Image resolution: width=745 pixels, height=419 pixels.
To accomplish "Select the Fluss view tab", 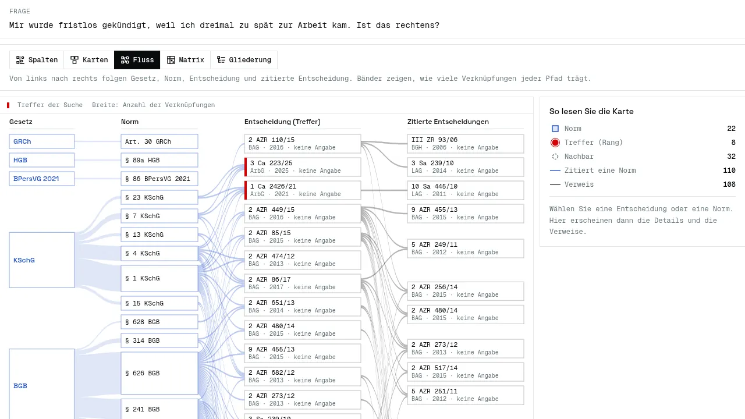I will pos(137,60).
